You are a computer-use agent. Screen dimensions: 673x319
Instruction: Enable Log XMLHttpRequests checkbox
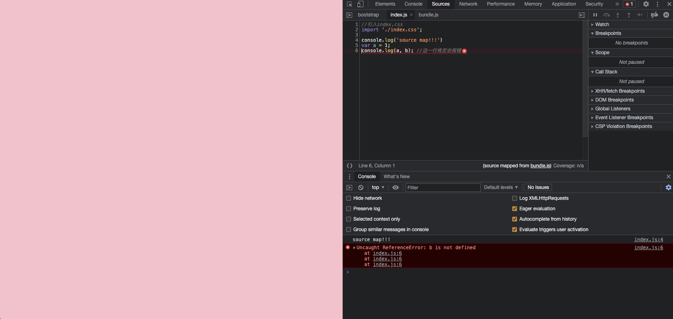pos(515,198)
